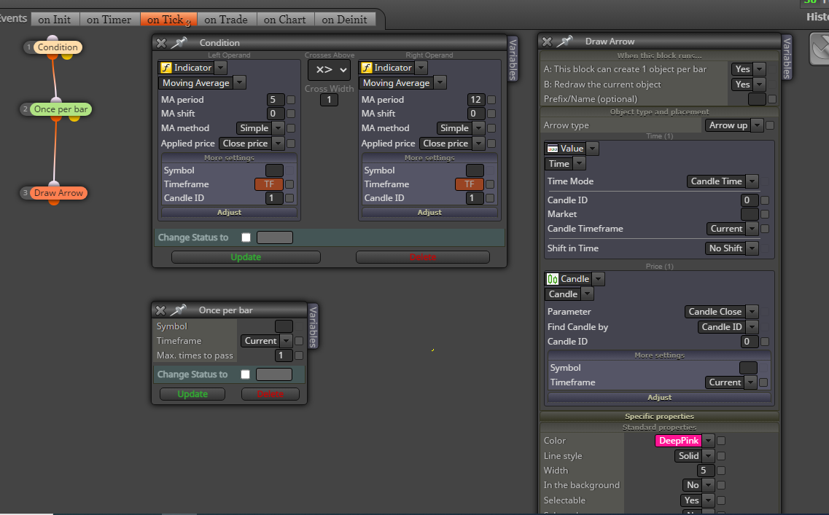This screenshot has width=829, height=515.
Task: Click Update in Once per bar panel
Action: [192, 394]
